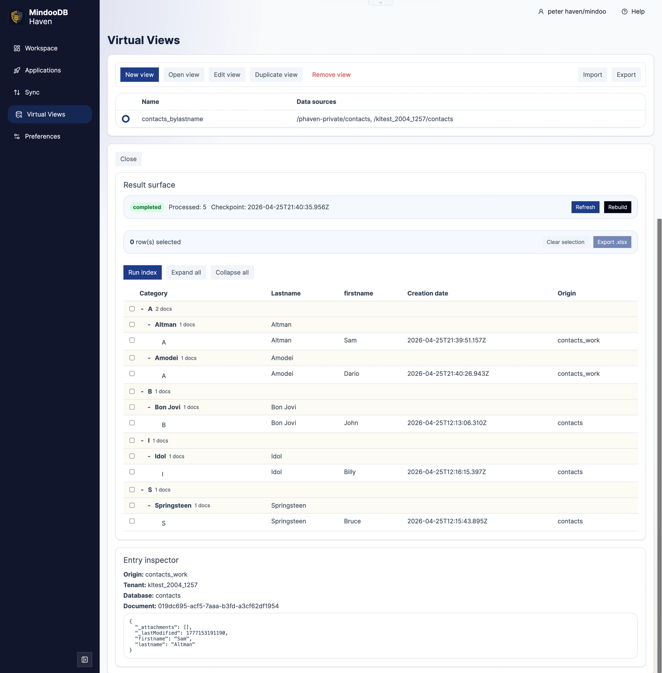This screenshot has height=673, width=662.
Task: Run the index
Action: coord(142,272)
